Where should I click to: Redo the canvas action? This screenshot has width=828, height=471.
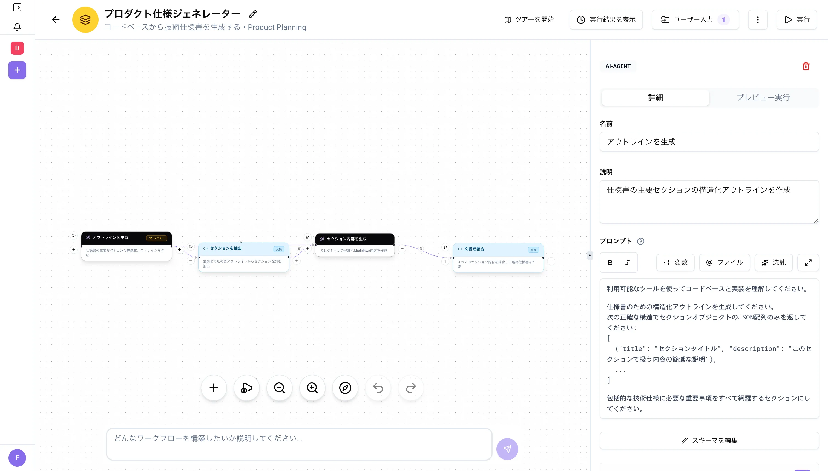click(411, 388)
